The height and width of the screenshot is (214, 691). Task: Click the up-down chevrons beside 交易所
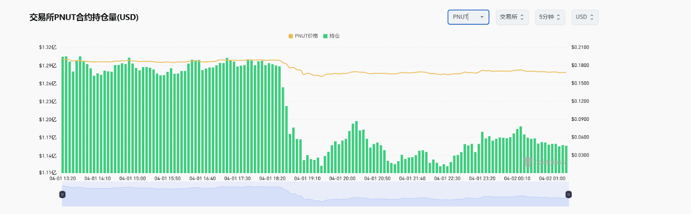pyautogui.click(x=522, y=17)
